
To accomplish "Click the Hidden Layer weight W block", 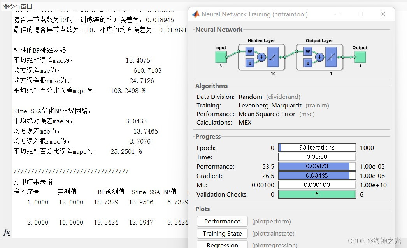I will (250, 51).
